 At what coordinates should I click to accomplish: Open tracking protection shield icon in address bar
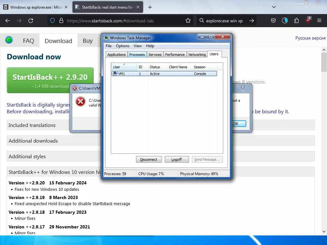tap(52, 21)
